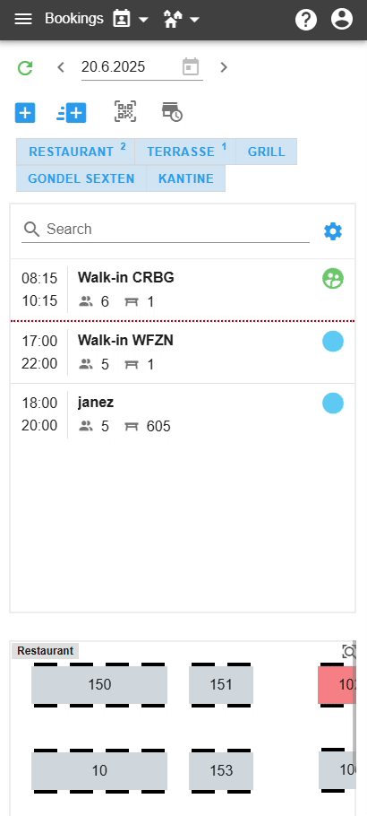Open the QR code scanner icon
The width and height of the screenshot is (367, 816).
(x=125, y=112)
